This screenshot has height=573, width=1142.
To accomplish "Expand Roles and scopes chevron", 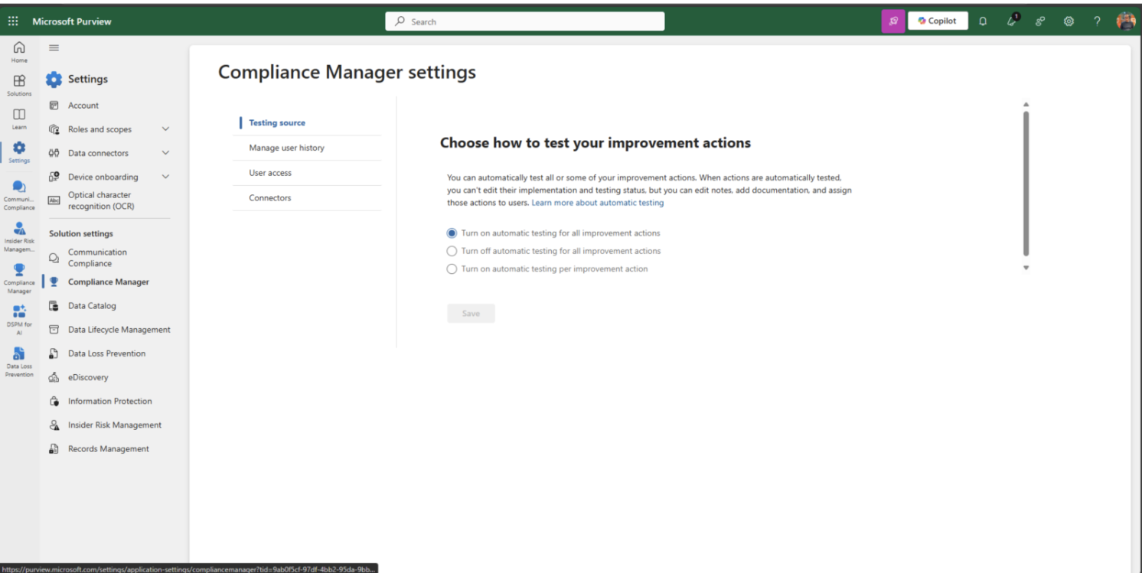I will 165,129.
